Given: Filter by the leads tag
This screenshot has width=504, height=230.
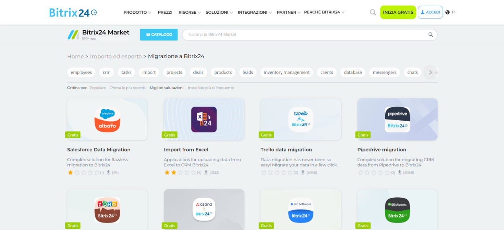Looking at the screenshot, I should (248, 72).
